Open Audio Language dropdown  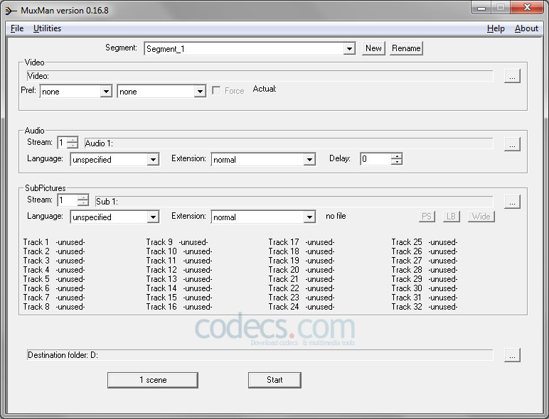coord(153,160)
